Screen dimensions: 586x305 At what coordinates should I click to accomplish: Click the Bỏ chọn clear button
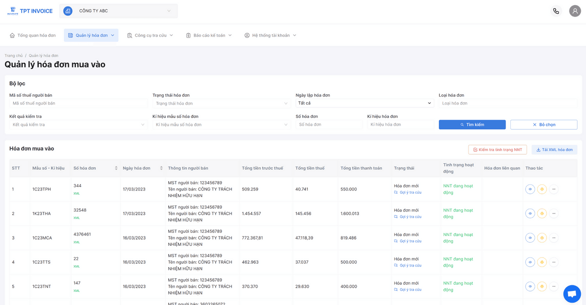tap(544, 125)
